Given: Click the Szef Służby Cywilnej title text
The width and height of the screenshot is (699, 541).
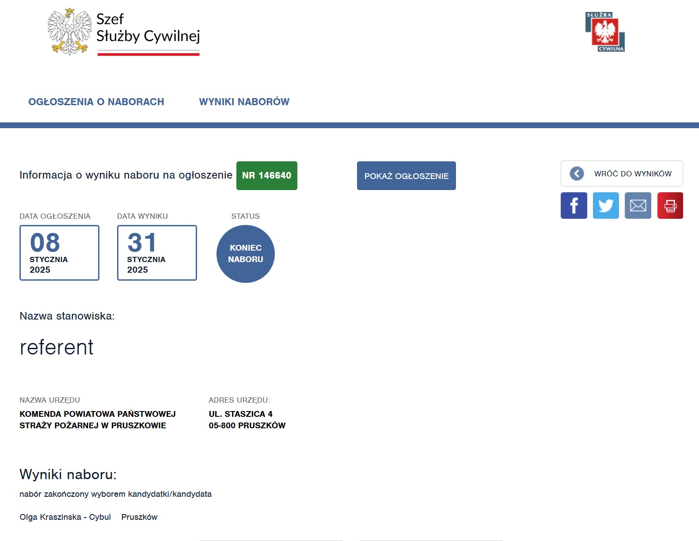Looking at the screenshot, I should 148,28.
